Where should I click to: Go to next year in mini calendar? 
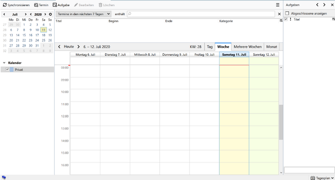(x=45, y=14)
